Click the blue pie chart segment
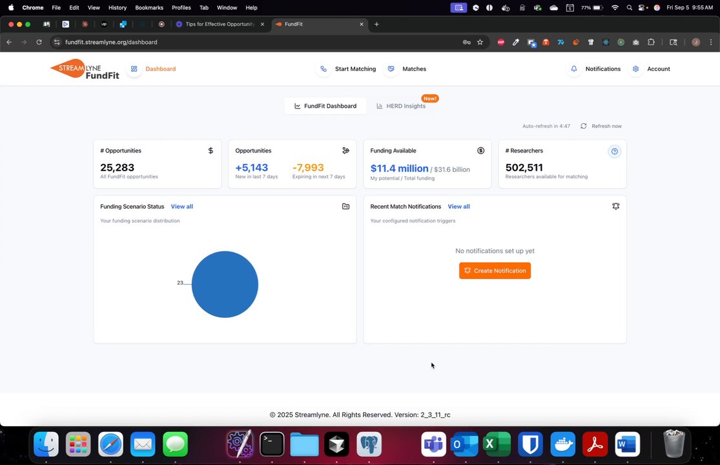This screenshot has height=465, width=720. coord(225,284)
